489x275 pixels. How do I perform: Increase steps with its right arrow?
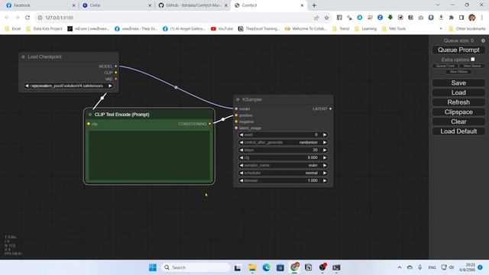point(325,150)
